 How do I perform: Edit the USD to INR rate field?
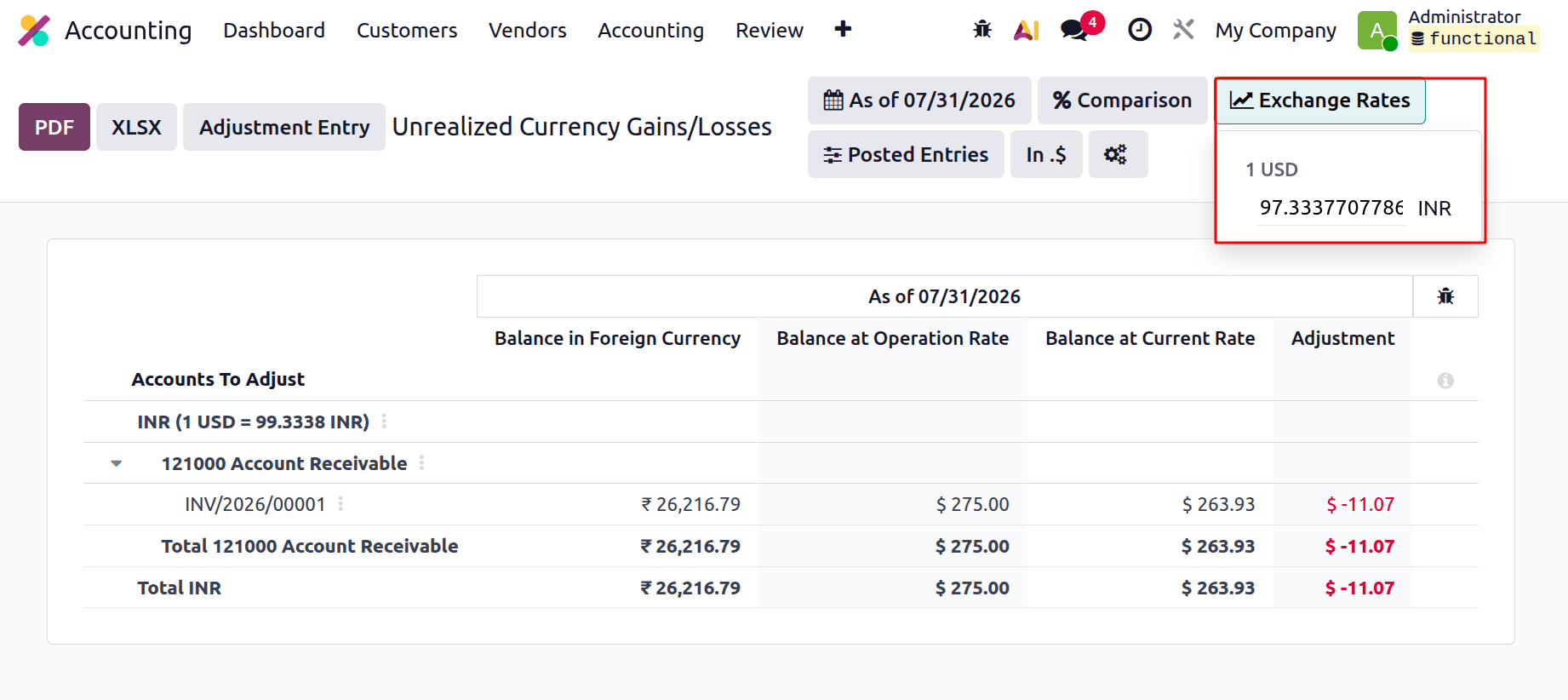(1331, 208)
